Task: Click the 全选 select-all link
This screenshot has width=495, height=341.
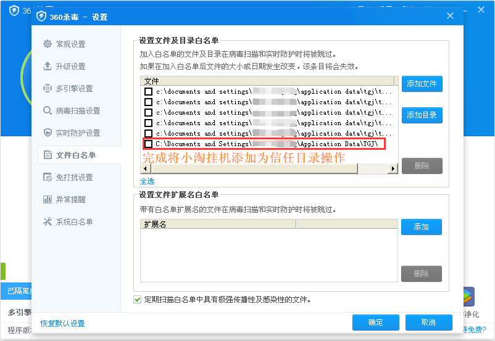Action: pos(147,181)
